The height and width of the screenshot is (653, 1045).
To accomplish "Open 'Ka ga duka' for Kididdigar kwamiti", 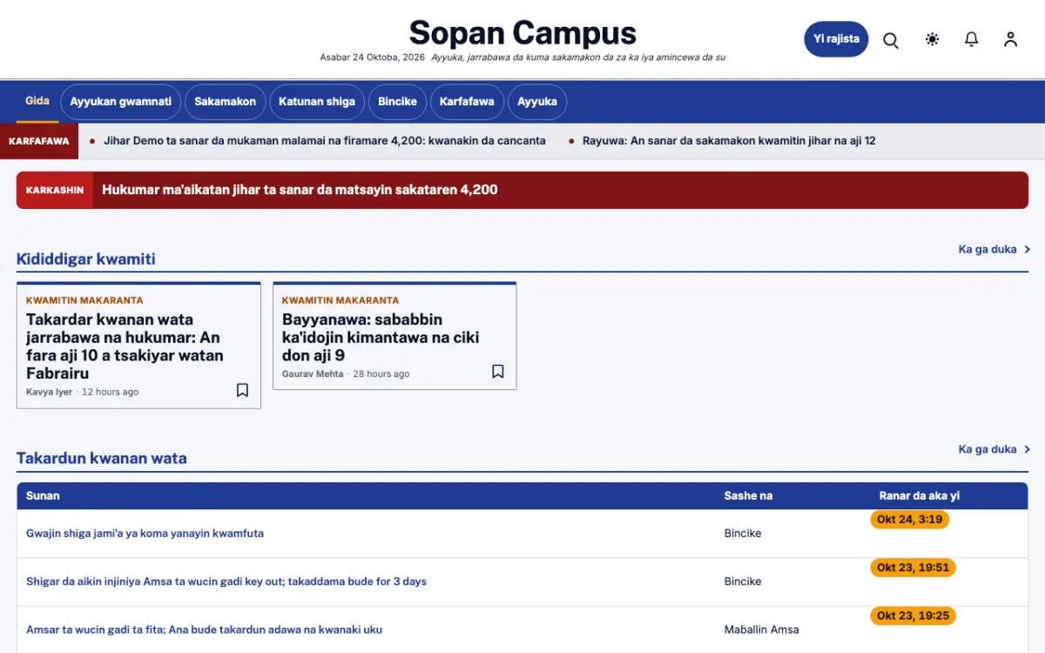I will click(994, 250).
